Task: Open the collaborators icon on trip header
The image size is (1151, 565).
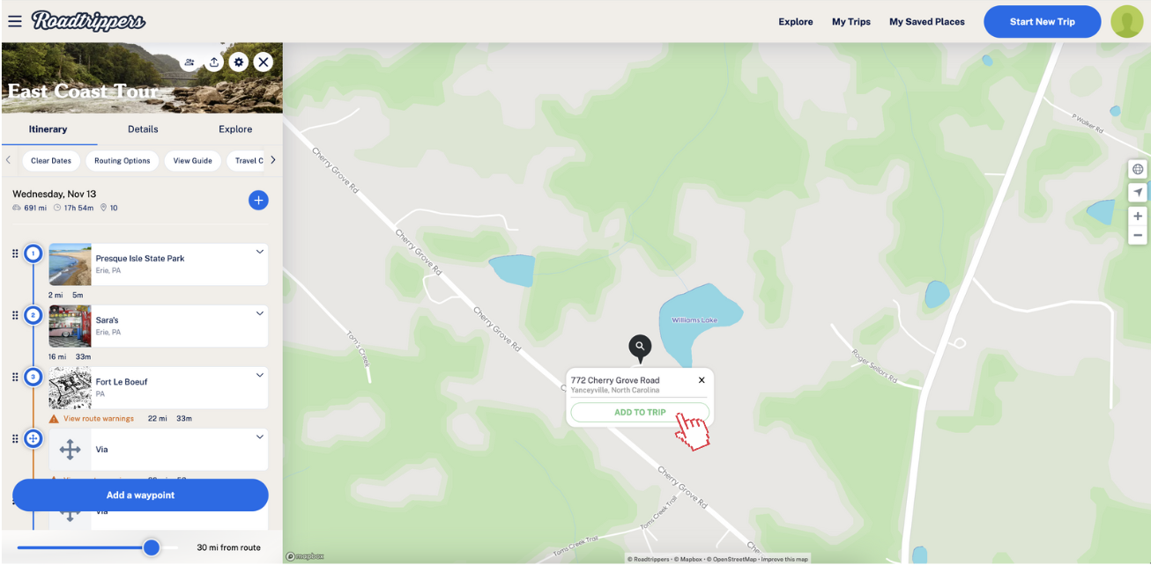Action: [x=189, y=62]
